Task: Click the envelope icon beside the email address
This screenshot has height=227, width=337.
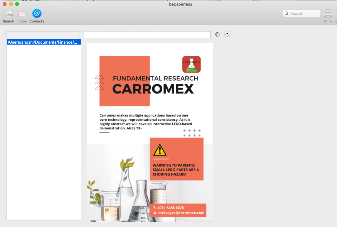Action: tap(155, 213)
